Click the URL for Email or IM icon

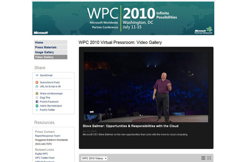(x=37, y=87)
